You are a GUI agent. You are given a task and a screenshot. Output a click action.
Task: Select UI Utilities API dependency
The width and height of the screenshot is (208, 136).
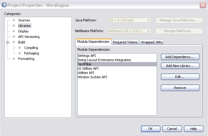tap(117, 69)
